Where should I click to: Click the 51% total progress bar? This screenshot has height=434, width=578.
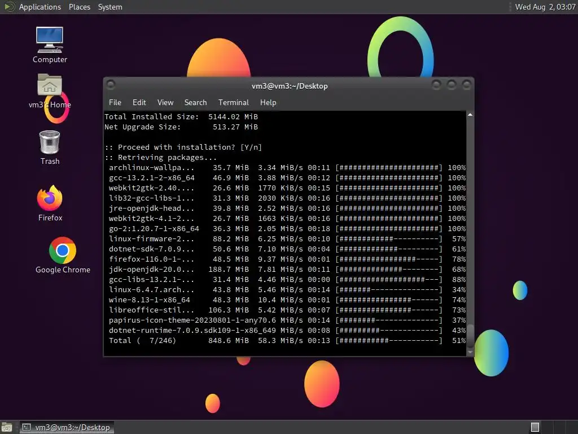(x=389, y=341)
